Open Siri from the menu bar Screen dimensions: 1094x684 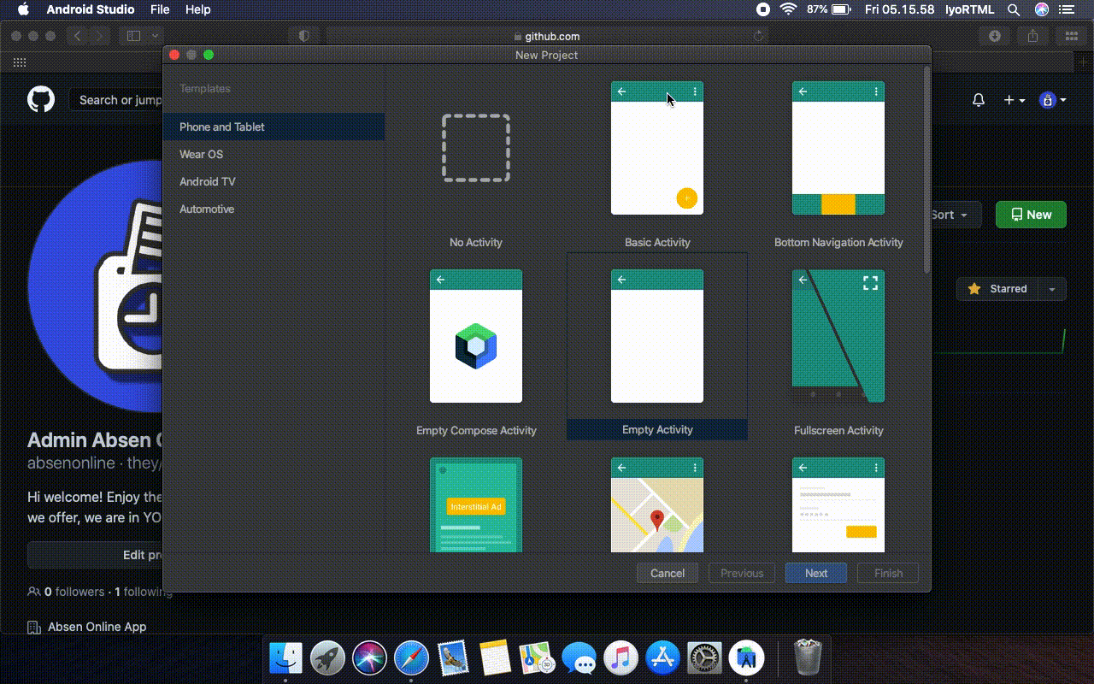[1041, 9]
